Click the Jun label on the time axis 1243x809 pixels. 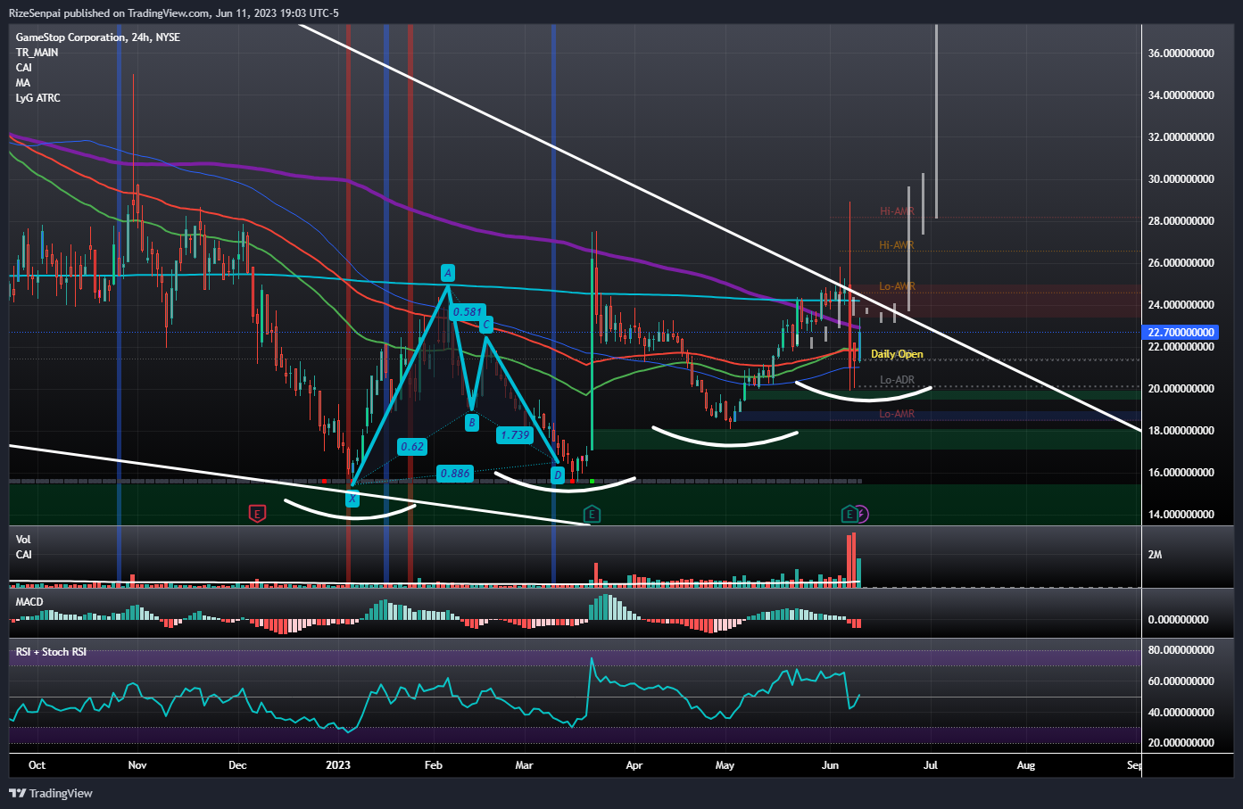pos(830,765)
